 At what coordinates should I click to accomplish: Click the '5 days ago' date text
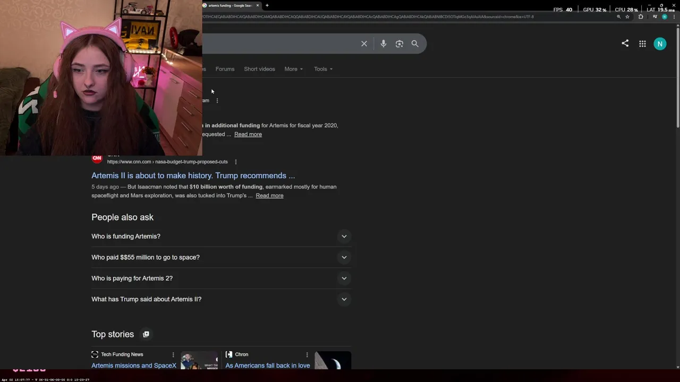pyautogui.click(x=105, y=187)
